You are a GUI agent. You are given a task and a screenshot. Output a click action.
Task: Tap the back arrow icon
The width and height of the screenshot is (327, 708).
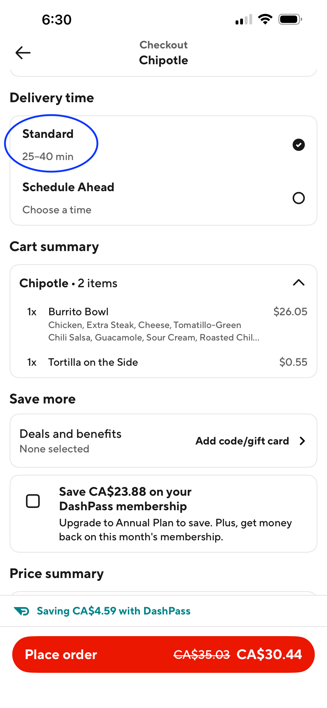(23, 53)
